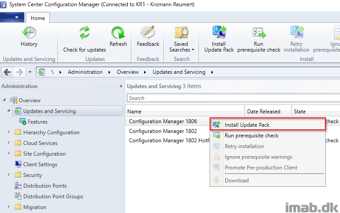The image size is (340, 213).
Task: Go back with the navigation arrow
Action: coord(7,72)
